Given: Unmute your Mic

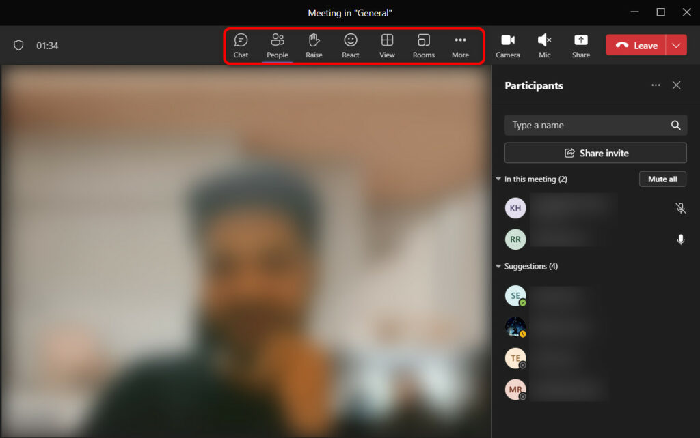Looking at the screenshot, I should 544,45.
